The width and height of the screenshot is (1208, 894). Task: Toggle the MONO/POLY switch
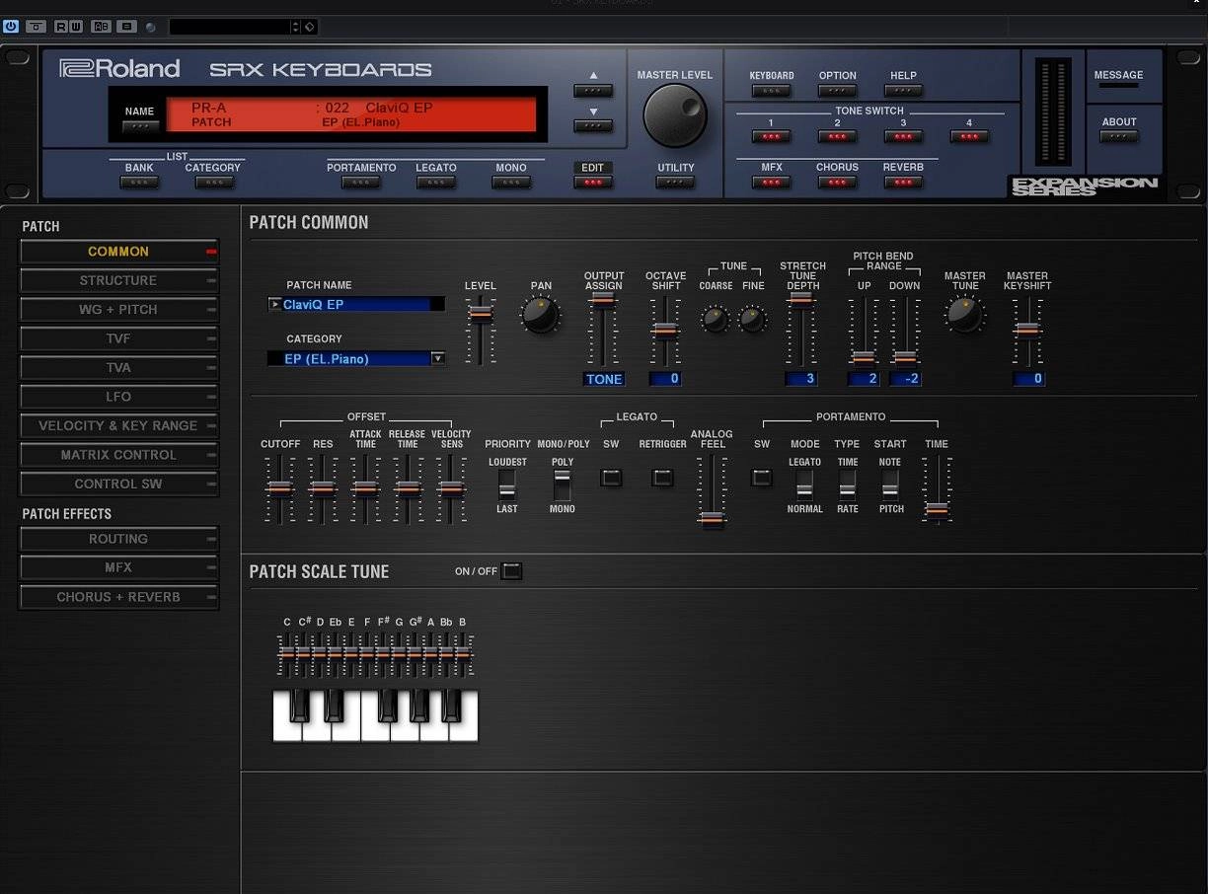point(562,484)
